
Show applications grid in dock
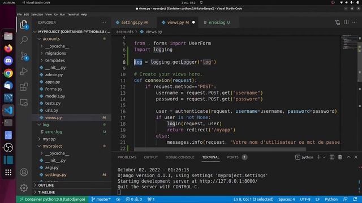coord(8,173)
